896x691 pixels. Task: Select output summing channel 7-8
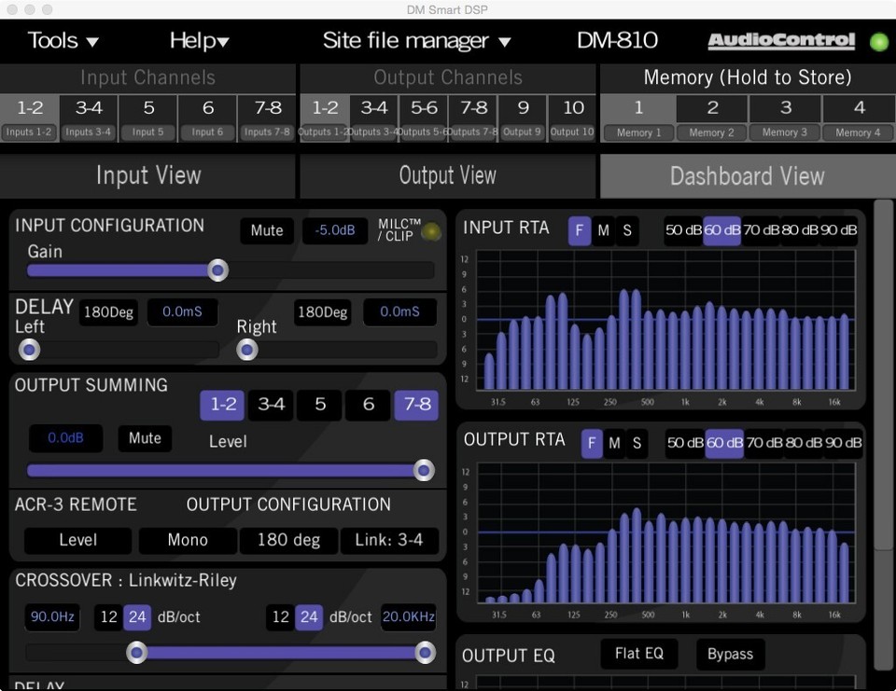tap(416, 405)
